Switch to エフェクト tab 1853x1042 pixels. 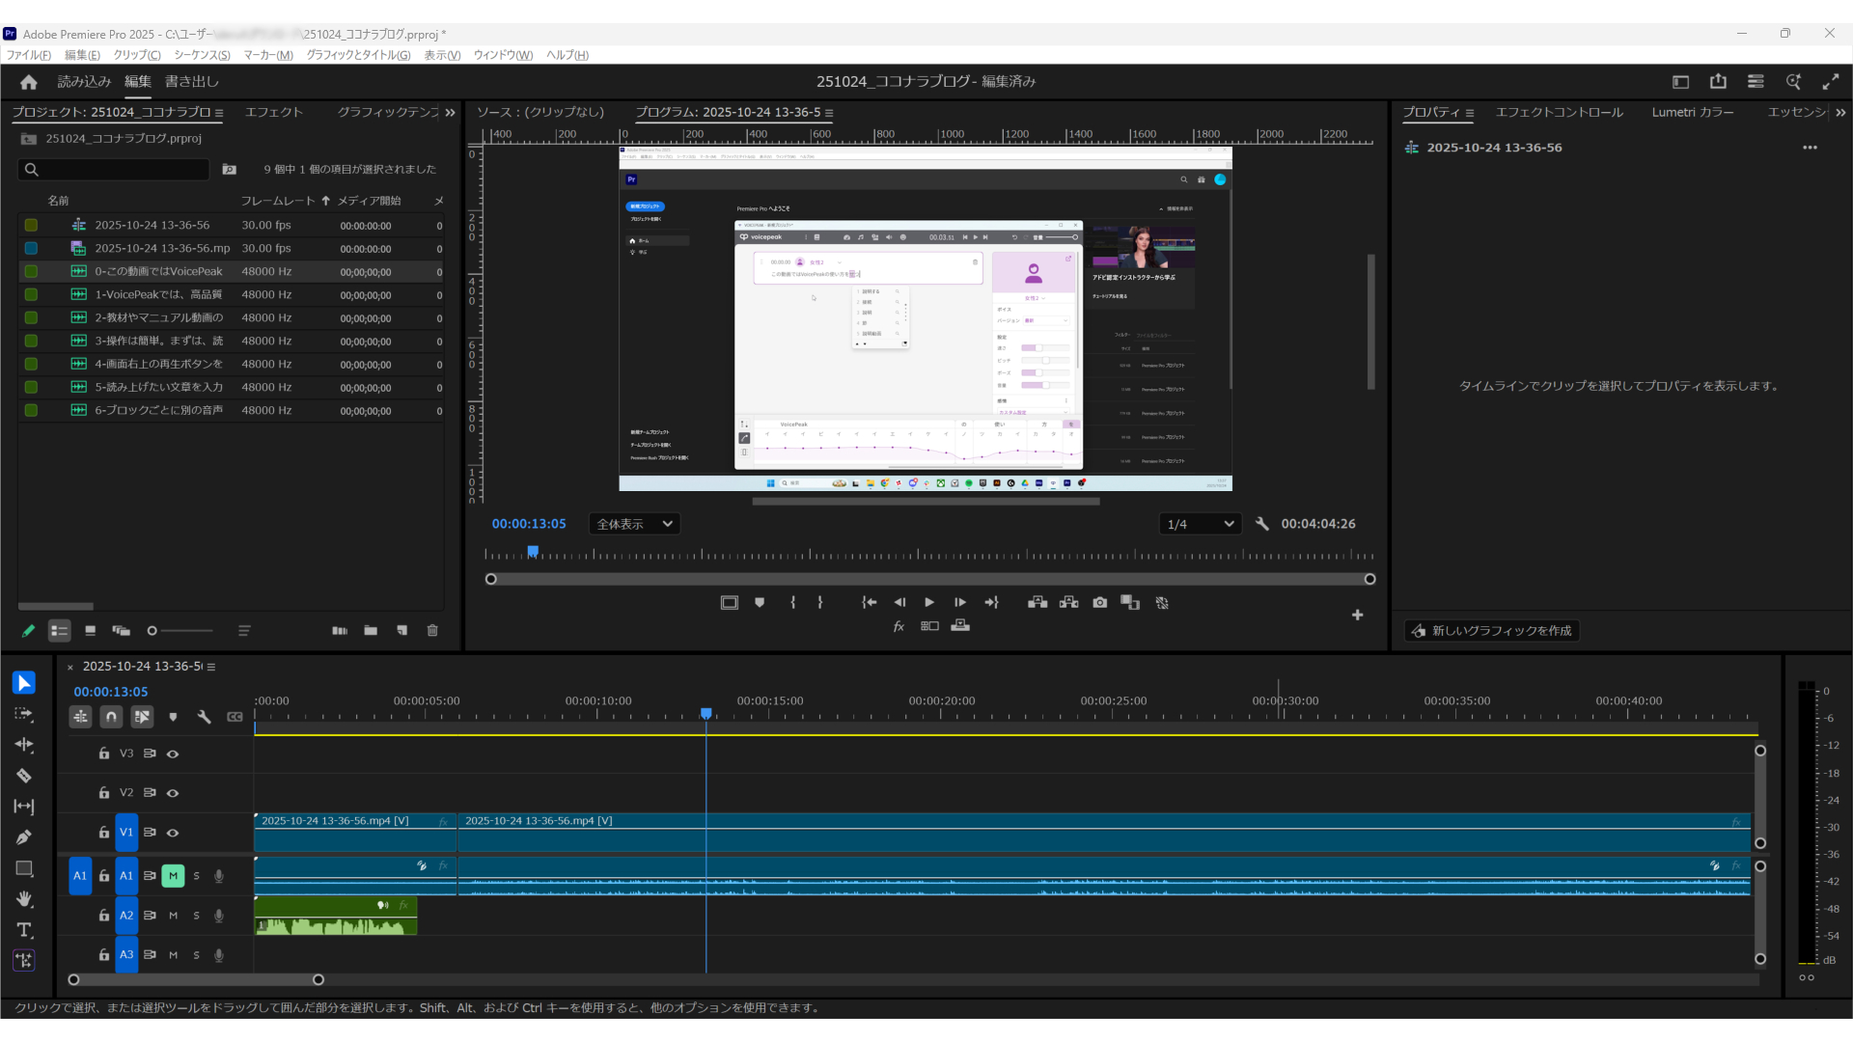tap(274, 112)
